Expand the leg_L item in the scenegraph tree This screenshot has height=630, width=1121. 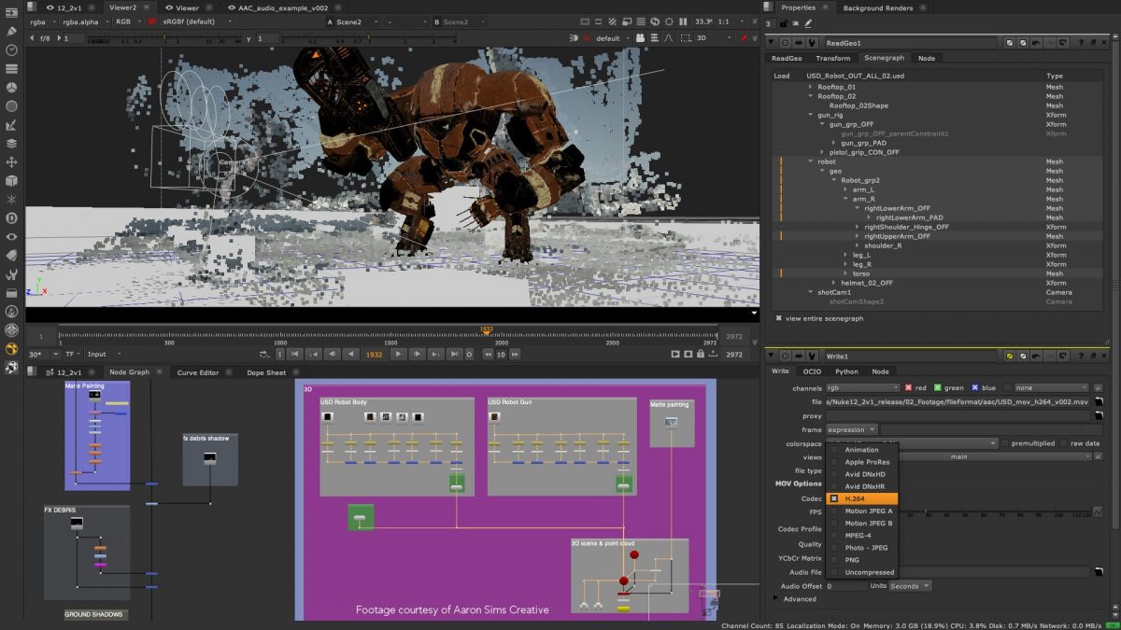[x=844, y=254]
